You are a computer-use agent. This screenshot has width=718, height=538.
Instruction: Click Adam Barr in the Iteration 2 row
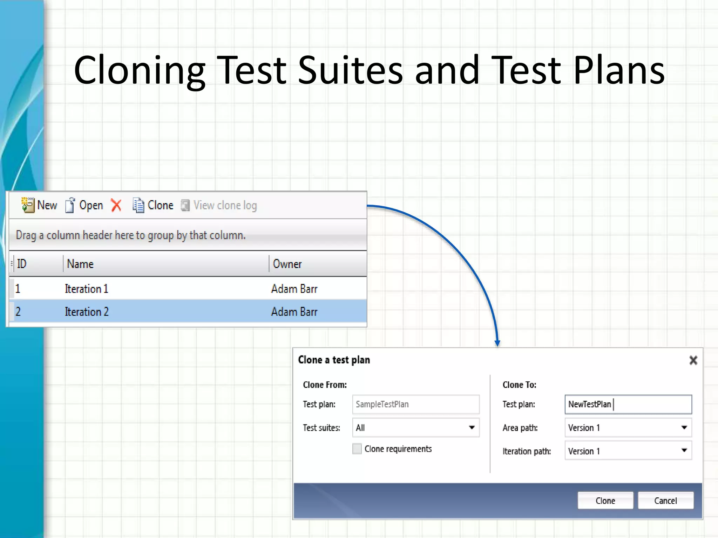294,311
